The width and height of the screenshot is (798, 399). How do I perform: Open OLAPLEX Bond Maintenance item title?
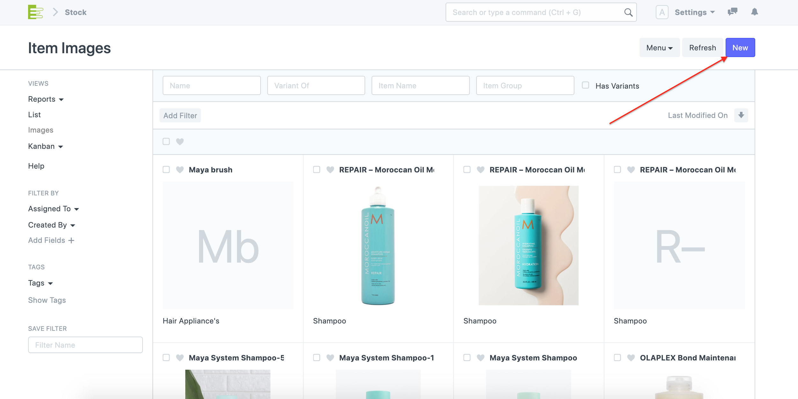coord(688,358)
